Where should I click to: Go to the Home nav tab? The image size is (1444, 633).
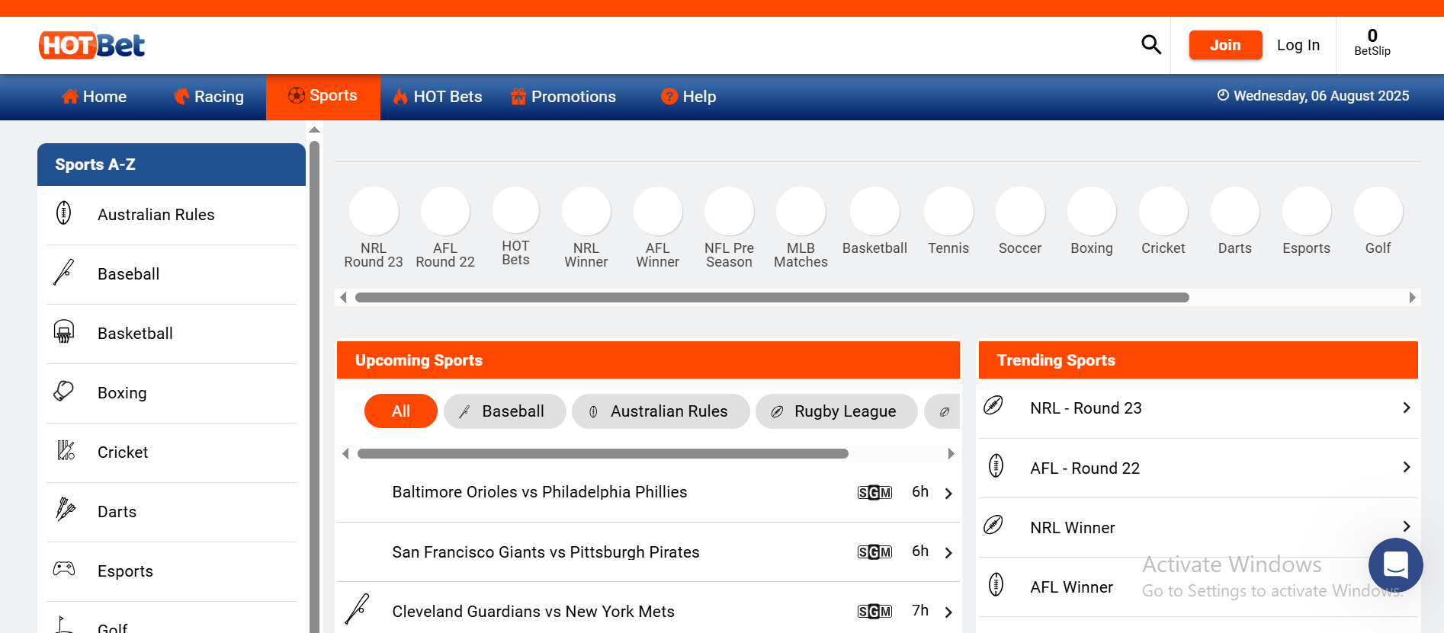pos(95,97)
